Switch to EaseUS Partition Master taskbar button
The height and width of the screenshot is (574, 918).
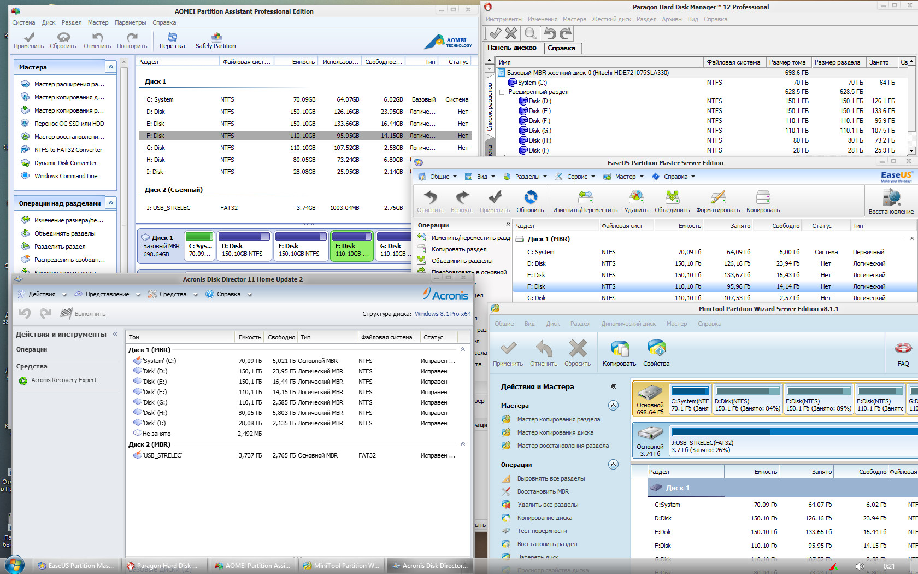click(75, 566)
